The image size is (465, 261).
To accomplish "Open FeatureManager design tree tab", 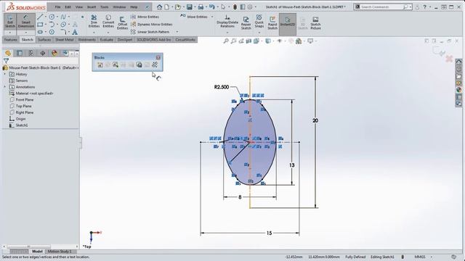I will pyautogui.click(x=8, y=53).
